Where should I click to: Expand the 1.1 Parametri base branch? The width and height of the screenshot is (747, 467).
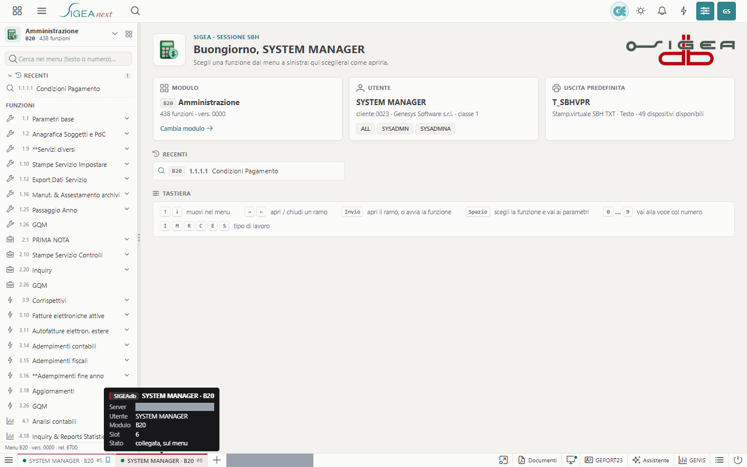coord(127,119)
